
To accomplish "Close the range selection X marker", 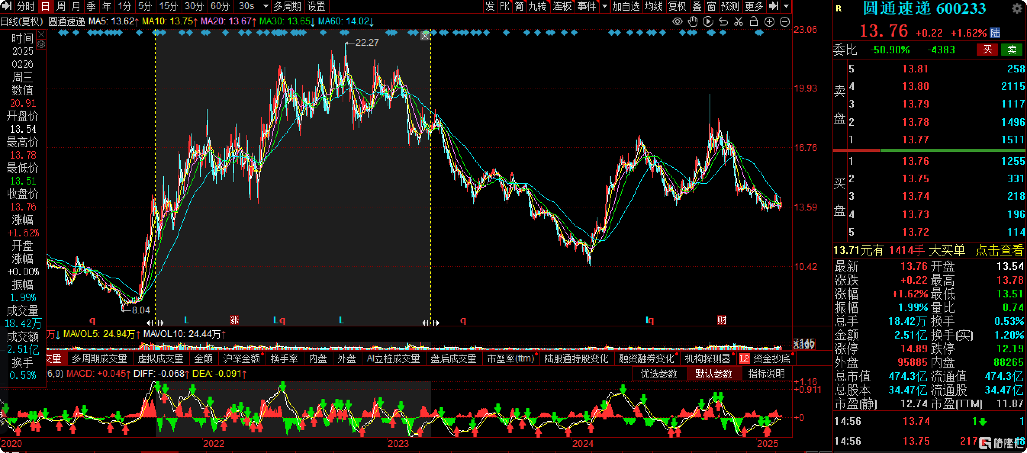I will coord(425,36).
